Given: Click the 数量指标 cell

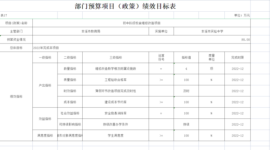Looking at the screenshot, I should click(70, 69).
